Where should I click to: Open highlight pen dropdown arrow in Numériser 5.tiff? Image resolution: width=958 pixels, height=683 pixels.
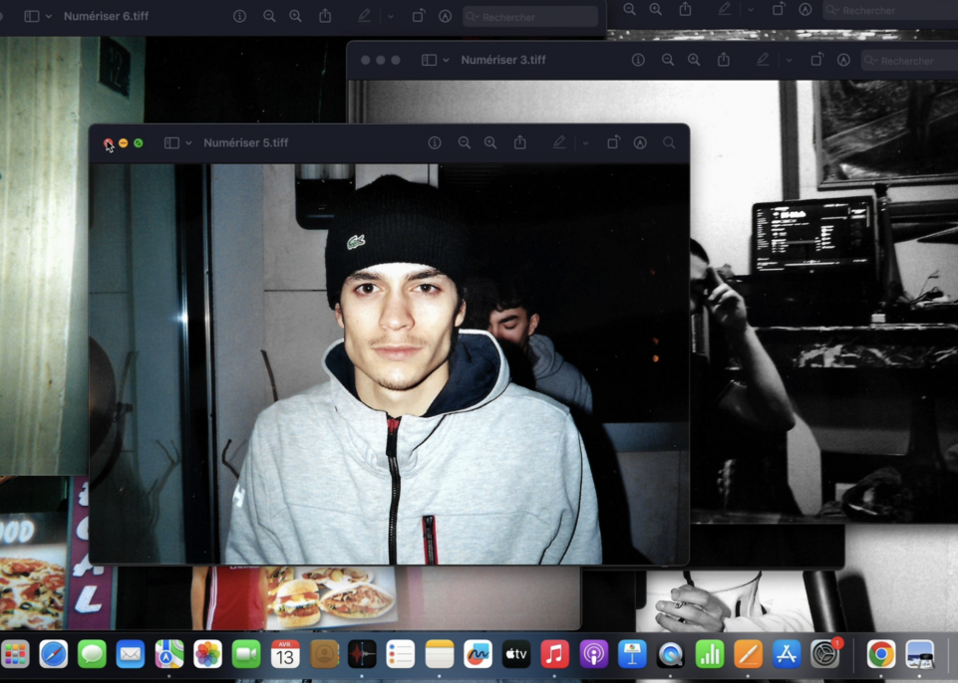pos(585,143)
